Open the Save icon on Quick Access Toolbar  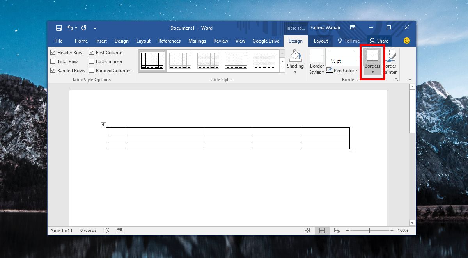click(x=58, y=28)
